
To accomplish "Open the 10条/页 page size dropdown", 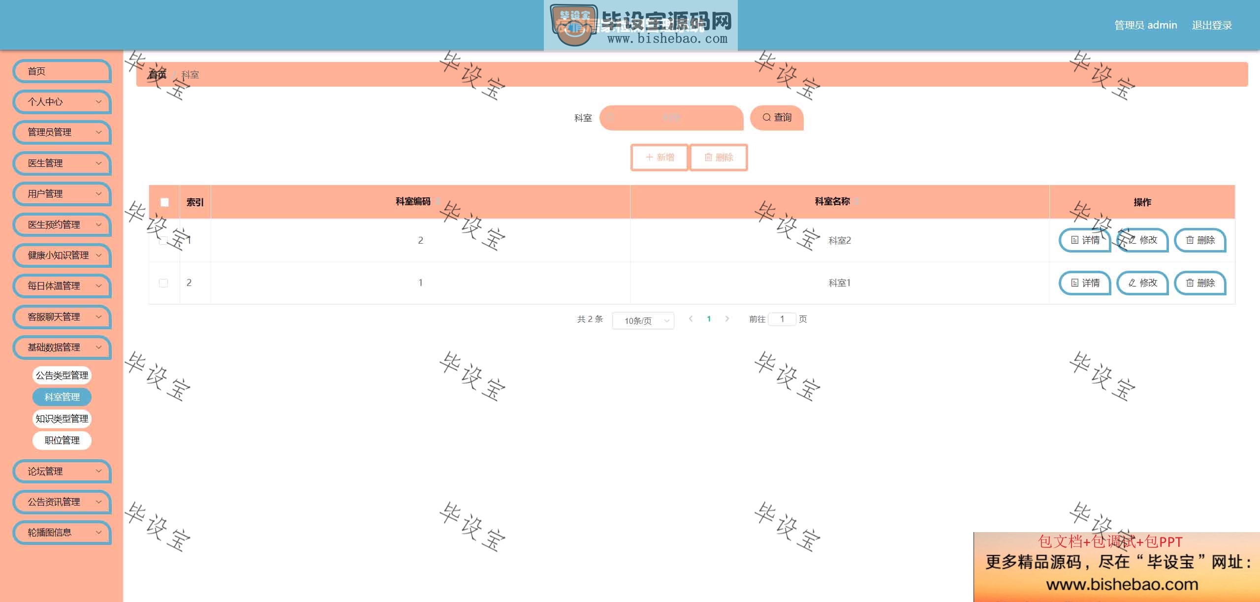I will pos(643,321).
